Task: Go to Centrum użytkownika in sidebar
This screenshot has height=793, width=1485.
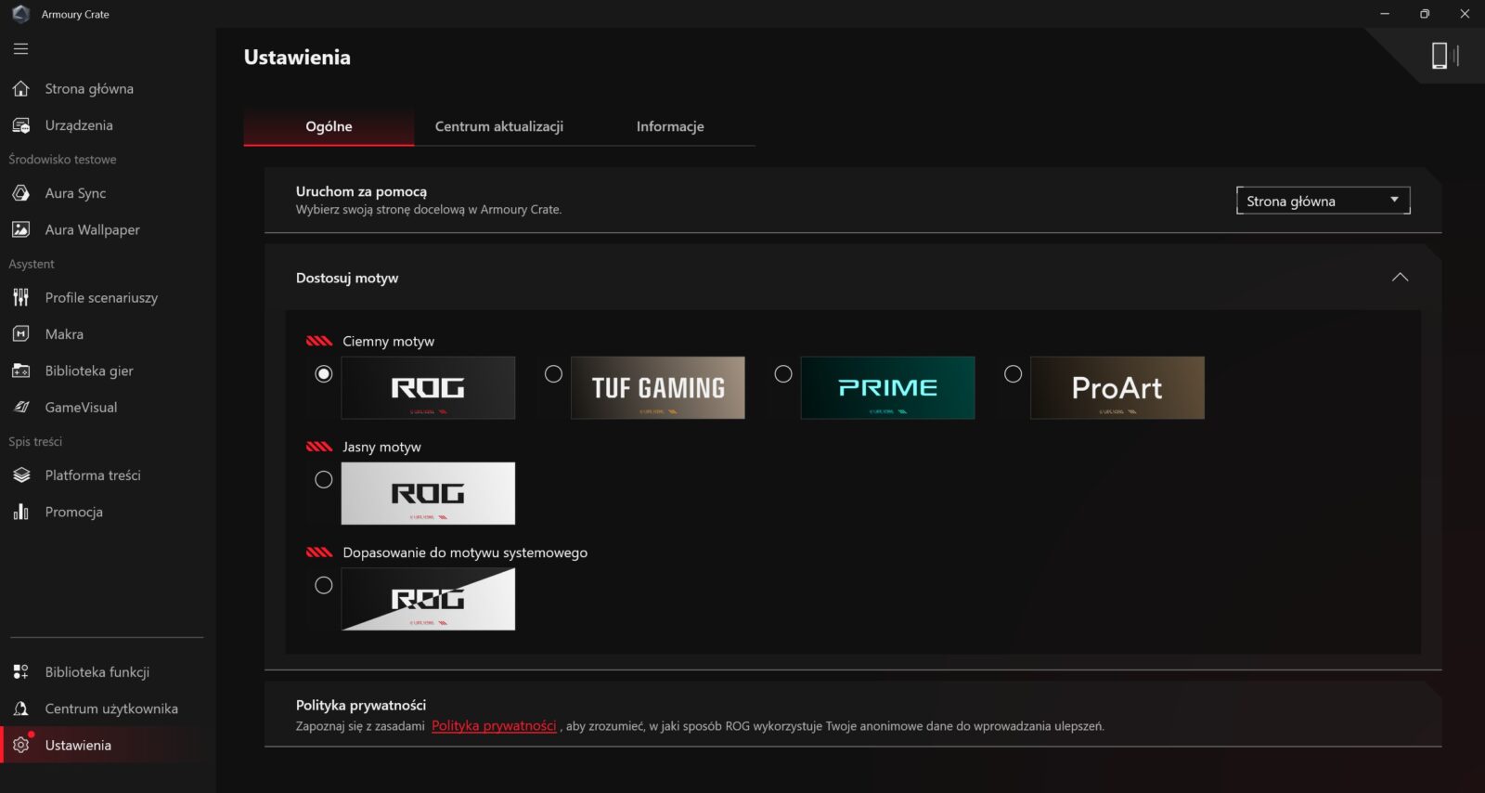Action: [111, 708]
